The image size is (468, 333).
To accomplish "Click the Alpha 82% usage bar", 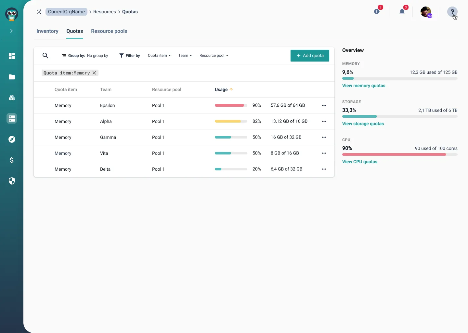I will 231,121.
